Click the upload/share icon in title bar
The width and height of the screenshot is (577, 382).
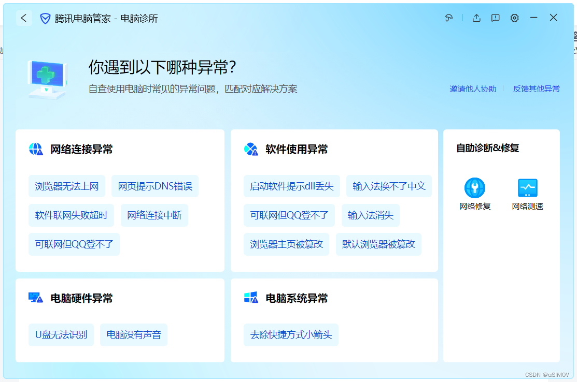point(476,18)
